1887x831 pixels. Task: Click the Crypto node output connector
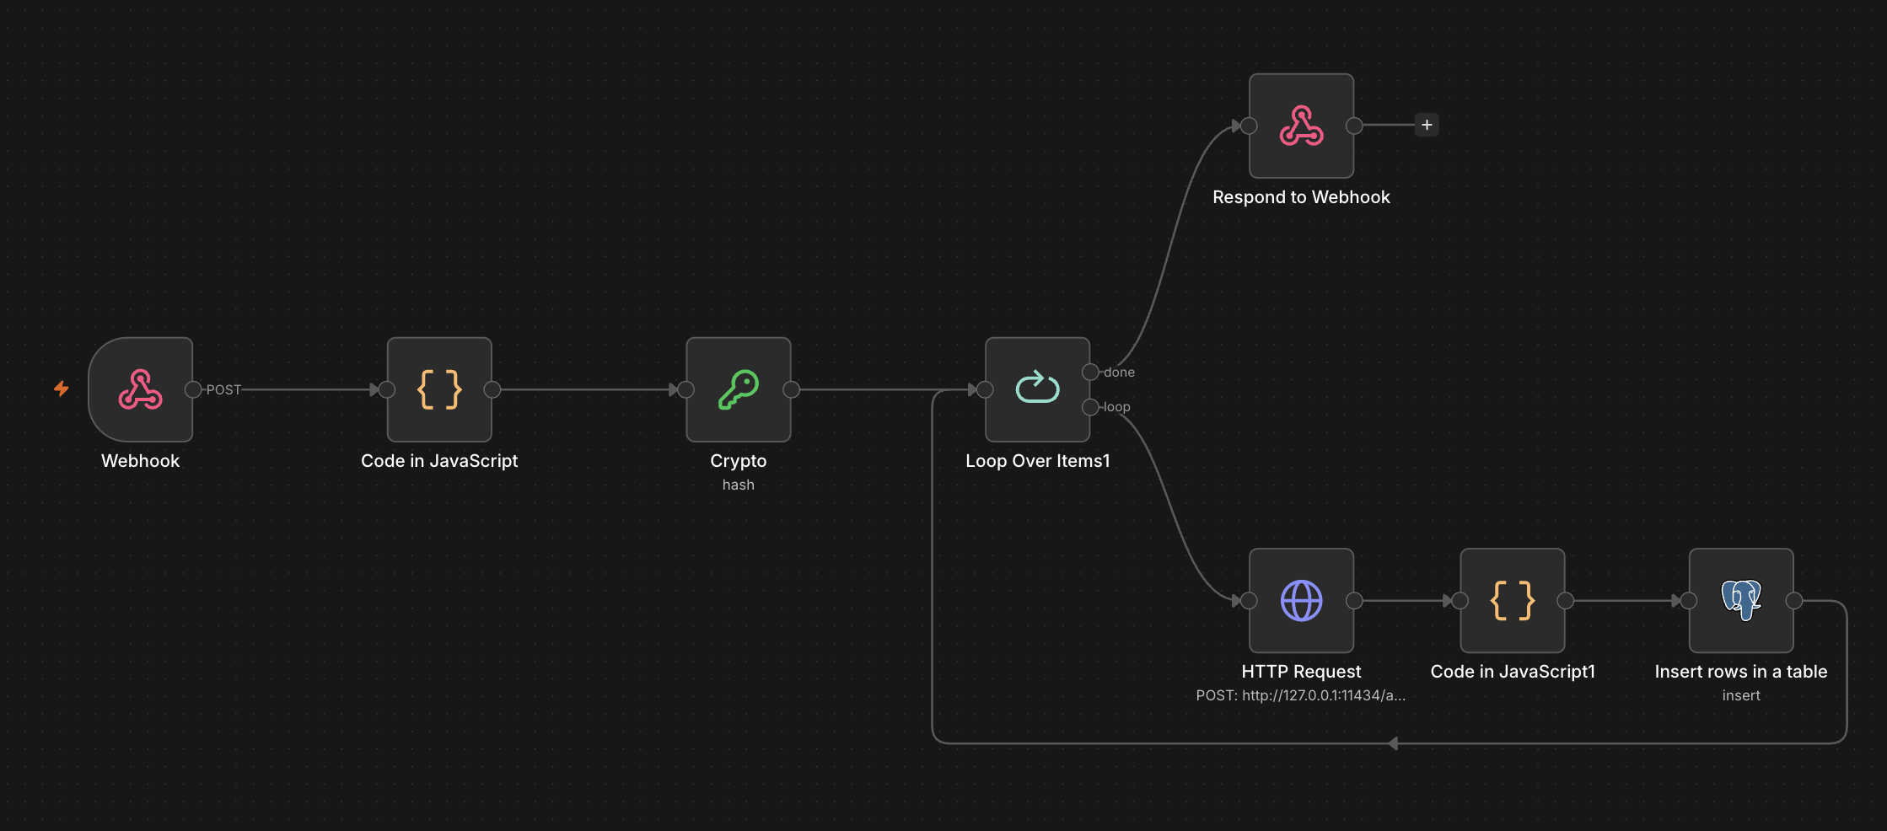[791, 389]
